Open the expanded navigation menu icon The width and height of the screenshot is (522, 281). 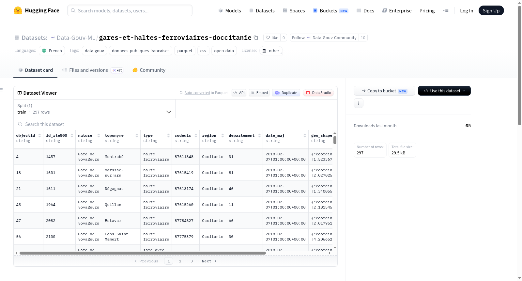(x=445, y=10)
